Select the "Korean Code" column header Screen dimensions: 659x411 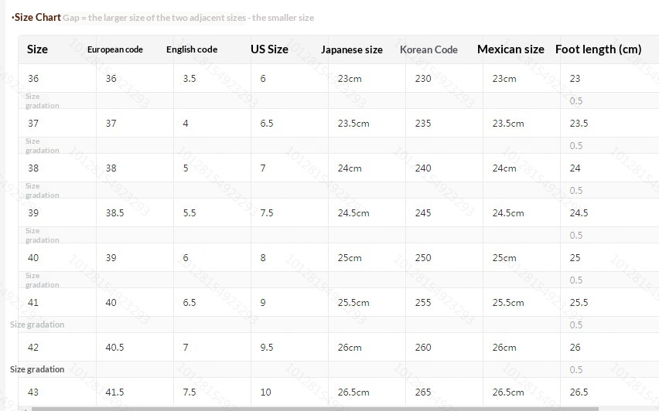(429, 49)
